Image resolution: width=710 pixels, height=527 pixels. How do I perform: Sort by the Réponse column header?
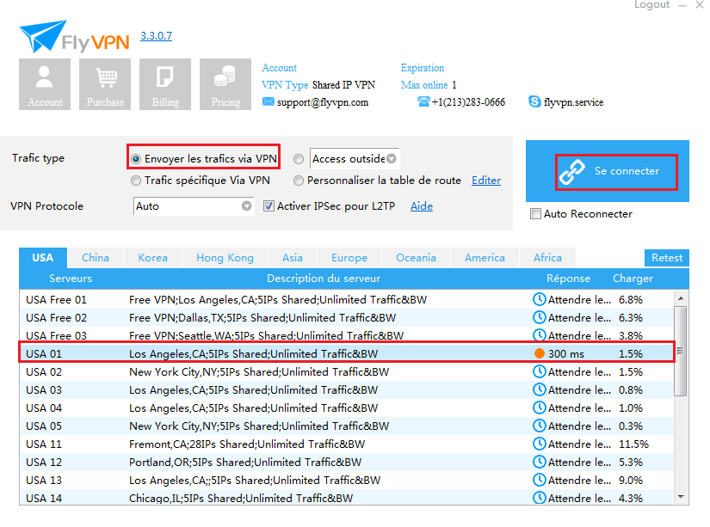click(568, 279)
